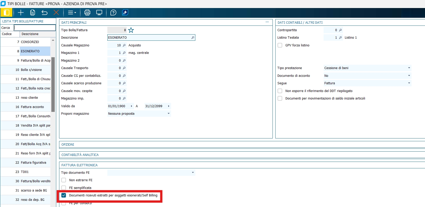This screenshot has width=425, height=207.
Task: Click the list vertical scrollbar
Action: coord(53,85)
